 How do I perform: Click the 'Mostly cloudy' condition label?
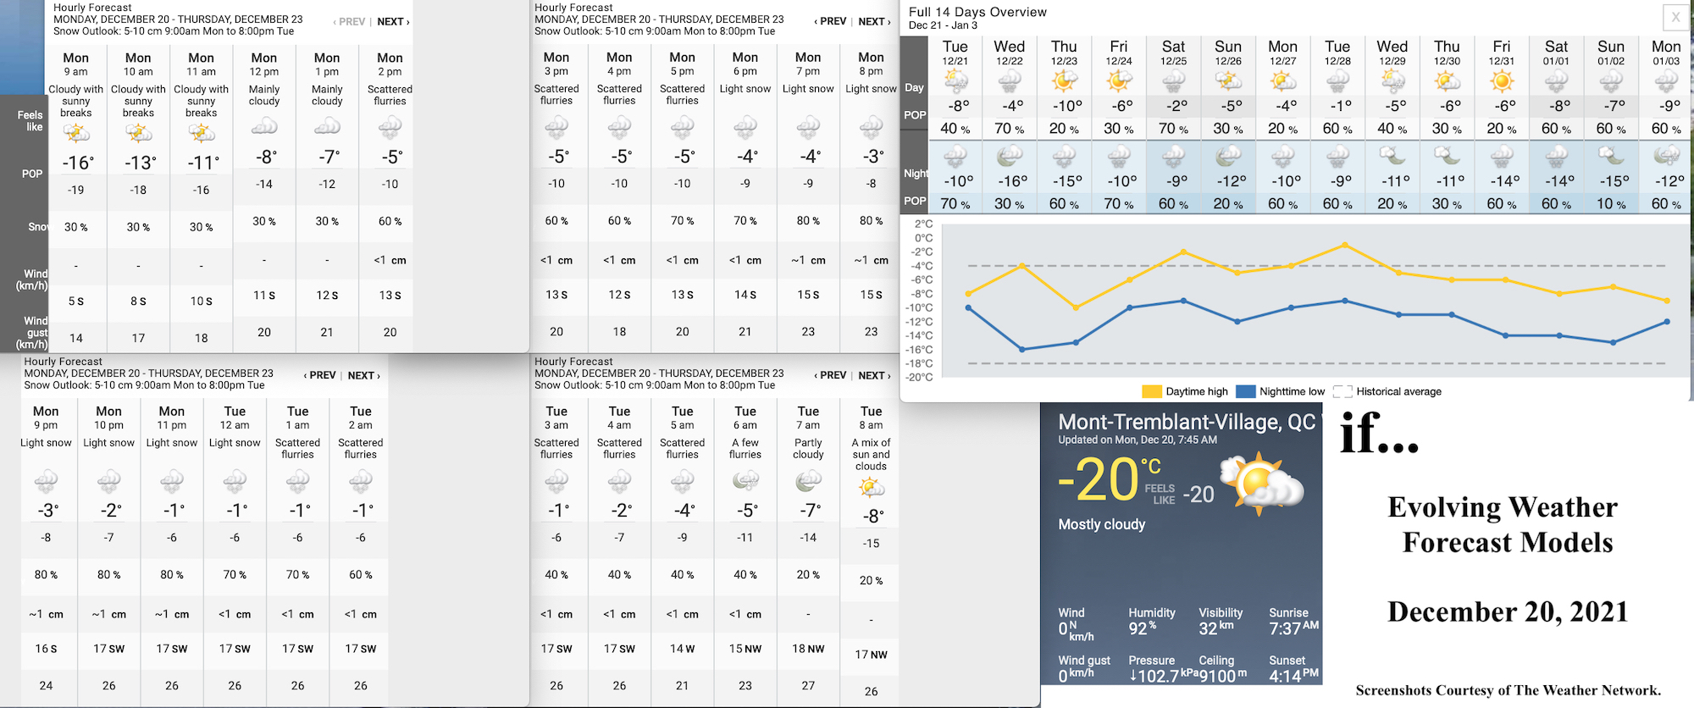tap(1101, 524)
